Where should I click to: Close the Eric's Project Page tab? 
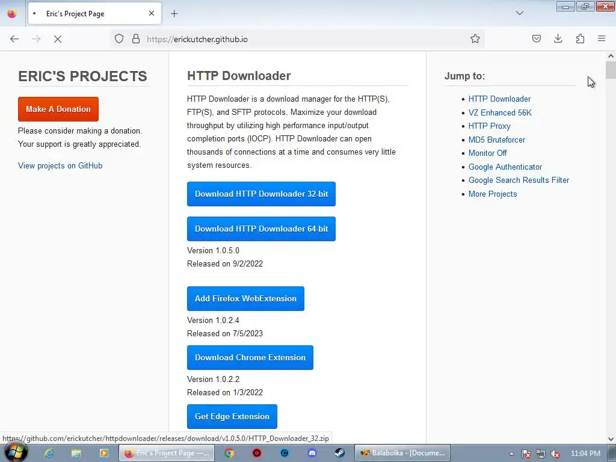(152, 13)
